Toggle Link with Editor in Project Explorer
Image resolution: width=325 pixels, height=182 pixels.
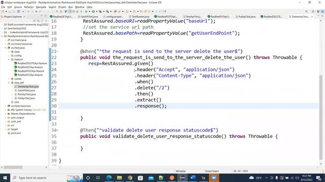click(x=39, y=21)
